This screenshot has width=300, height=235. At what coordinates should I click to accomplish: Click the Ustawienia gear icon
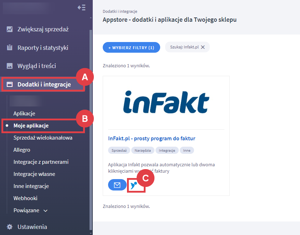[10, 227]
